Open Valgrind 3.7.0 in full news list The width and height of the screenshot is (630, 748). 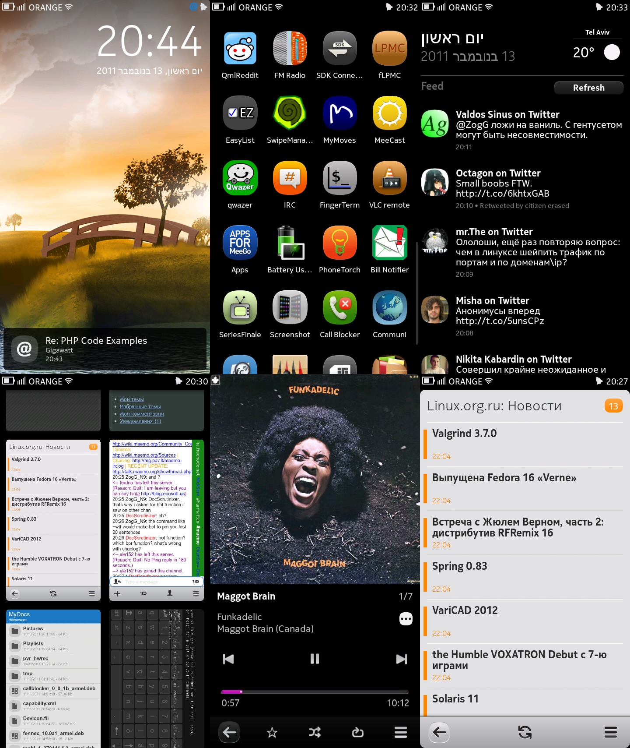pos(524,444)
